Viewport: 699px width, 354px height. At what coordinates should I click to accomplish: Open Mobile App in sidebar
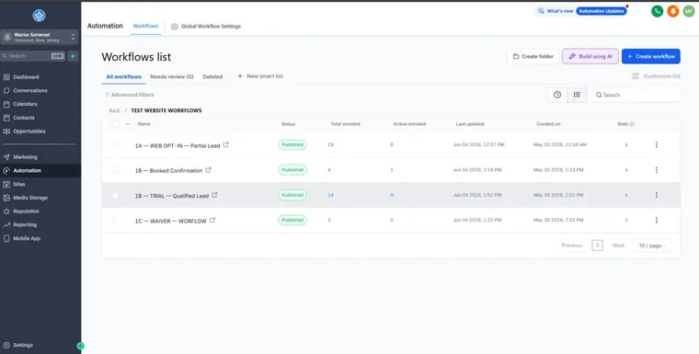point(27,238)
